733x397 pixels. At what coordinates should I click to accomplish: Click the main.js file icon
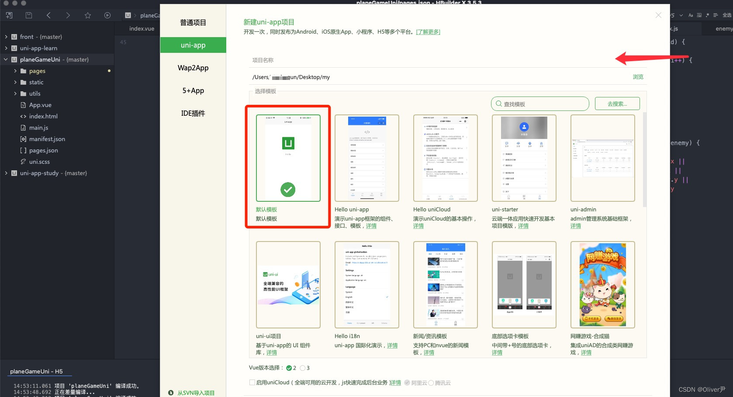23,128
